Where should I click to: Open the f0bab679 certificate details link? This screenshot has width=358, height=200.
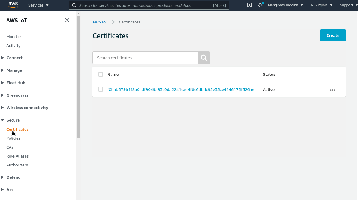coord(181,89)
